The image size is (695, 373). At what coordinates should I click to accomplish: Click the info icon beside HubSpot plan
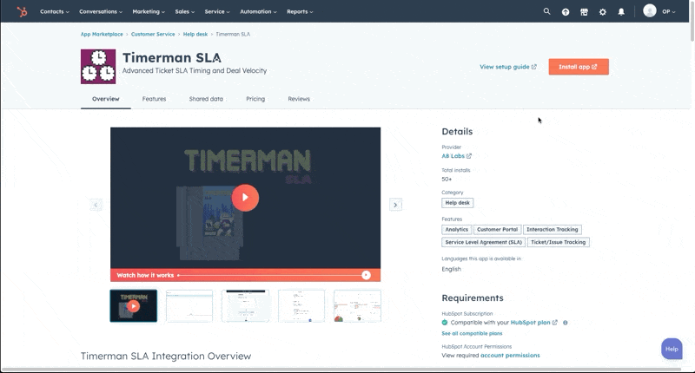coord(566,323)
